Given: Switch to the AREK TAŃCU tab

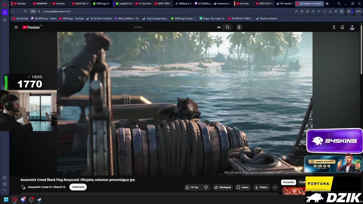Looking at the screenshot, I should 163,4.
